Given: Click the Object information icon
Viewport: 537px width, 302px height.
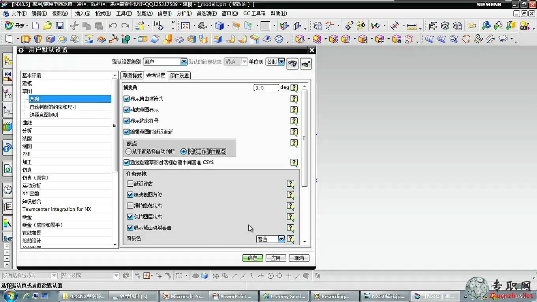Looking at the screenshot, I should pos(159,26).
